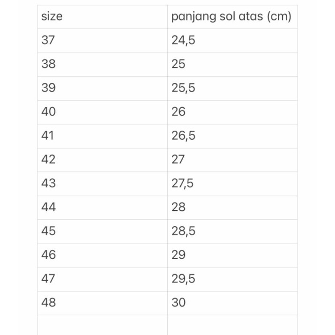Select the size 40 cell
The width and height of the screenshot is (335, 335).
click(x=48, y=112)
